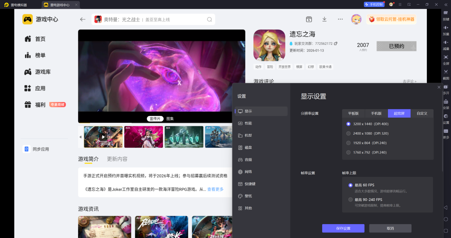This screenshot has width=451, height=238.
Task: Tap the Android home circle button
Action: point(445,219)
